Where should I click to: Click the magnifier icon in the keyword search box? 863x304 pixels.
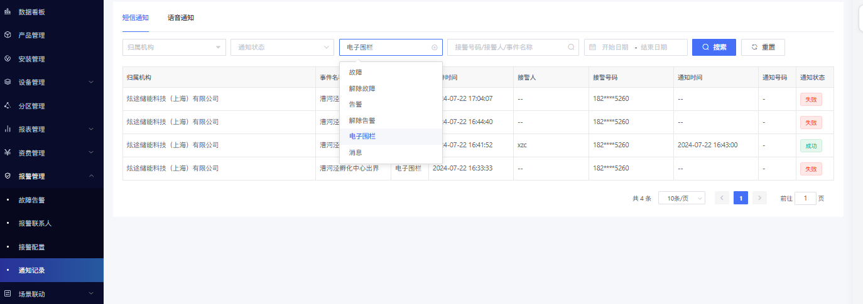pos(571,47)
